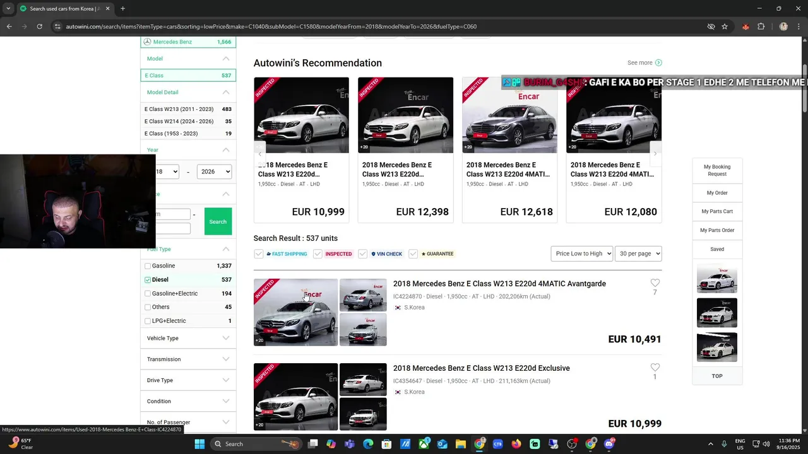Image resolution: width=808 pixels, height=454 pixels.
Task: Toggle the Fast Shipping filter checkbox
Action: click(x=258, y=253)
